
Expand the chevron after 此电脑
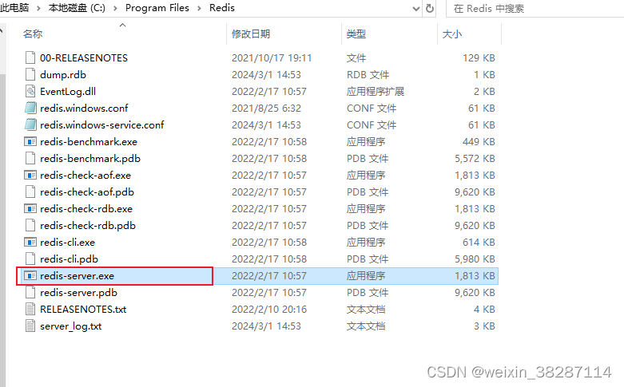click(x=38, y=8)
